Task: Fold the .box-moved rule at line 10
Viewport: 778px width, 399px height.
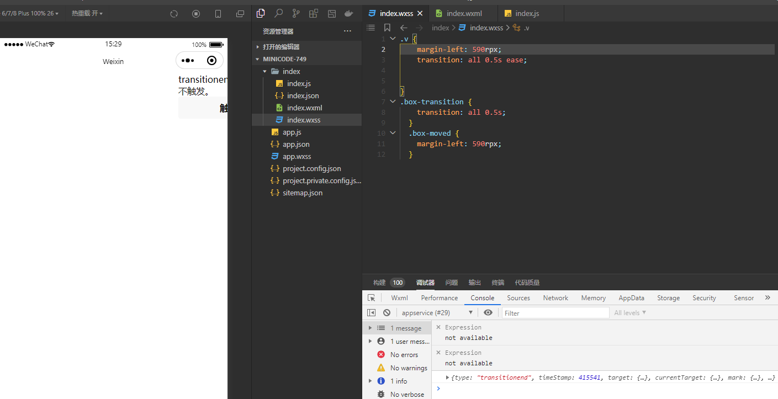Action: coord(393,133)
